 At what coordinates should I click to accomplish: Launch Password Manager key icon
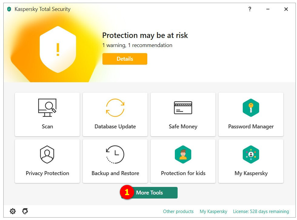click(x=251, y=107)
